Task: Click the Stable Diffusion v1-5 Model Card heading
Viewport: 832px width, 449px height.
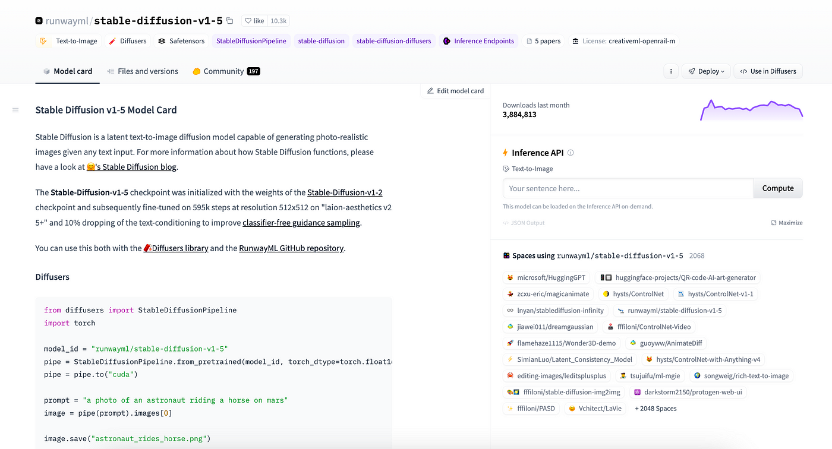Action: pos(106,110)
